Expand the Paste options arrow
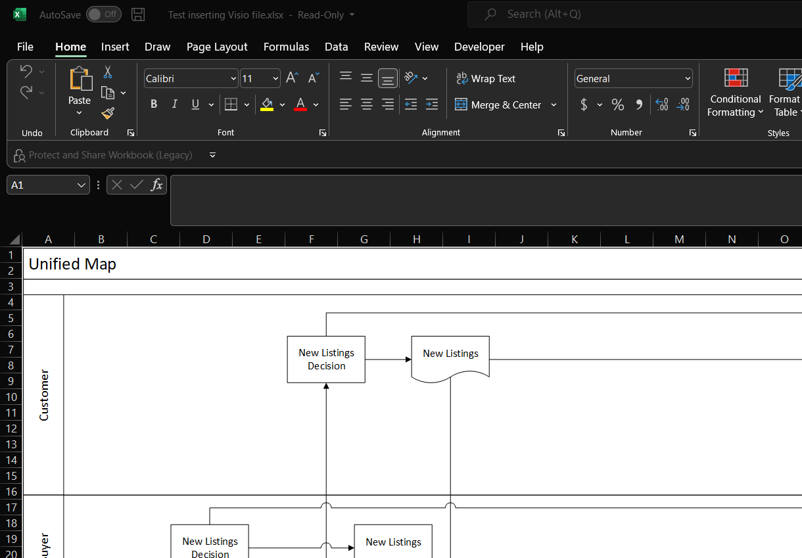This screenshot has height=558, width=802. pos(80,113)
